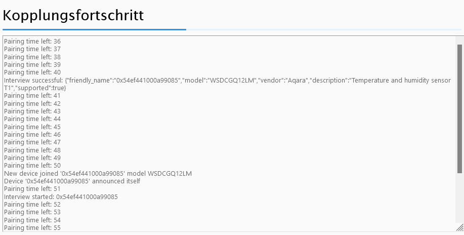Click 'Pairing time left: 55' line

32,228
